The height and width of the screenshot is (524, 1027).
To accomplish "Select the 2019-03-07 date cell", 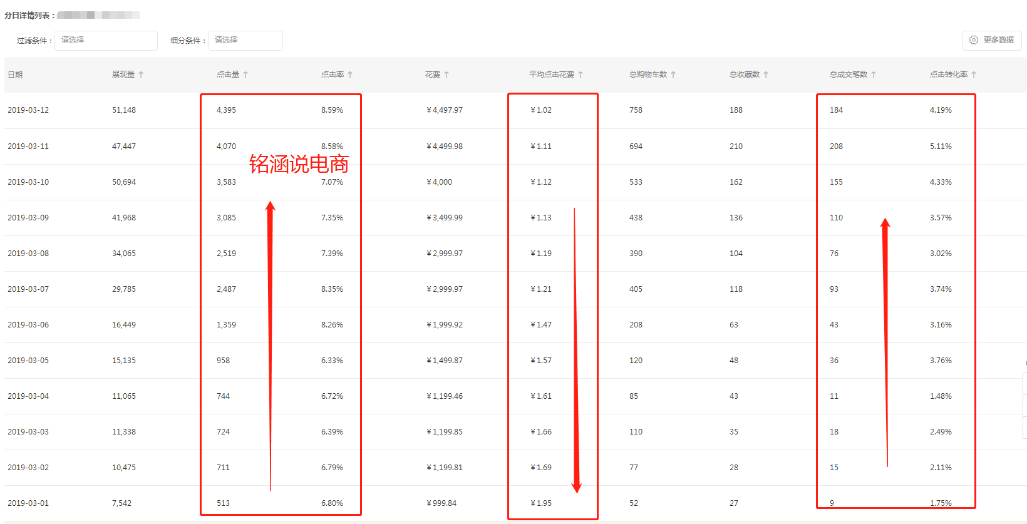I will point(28,289).
